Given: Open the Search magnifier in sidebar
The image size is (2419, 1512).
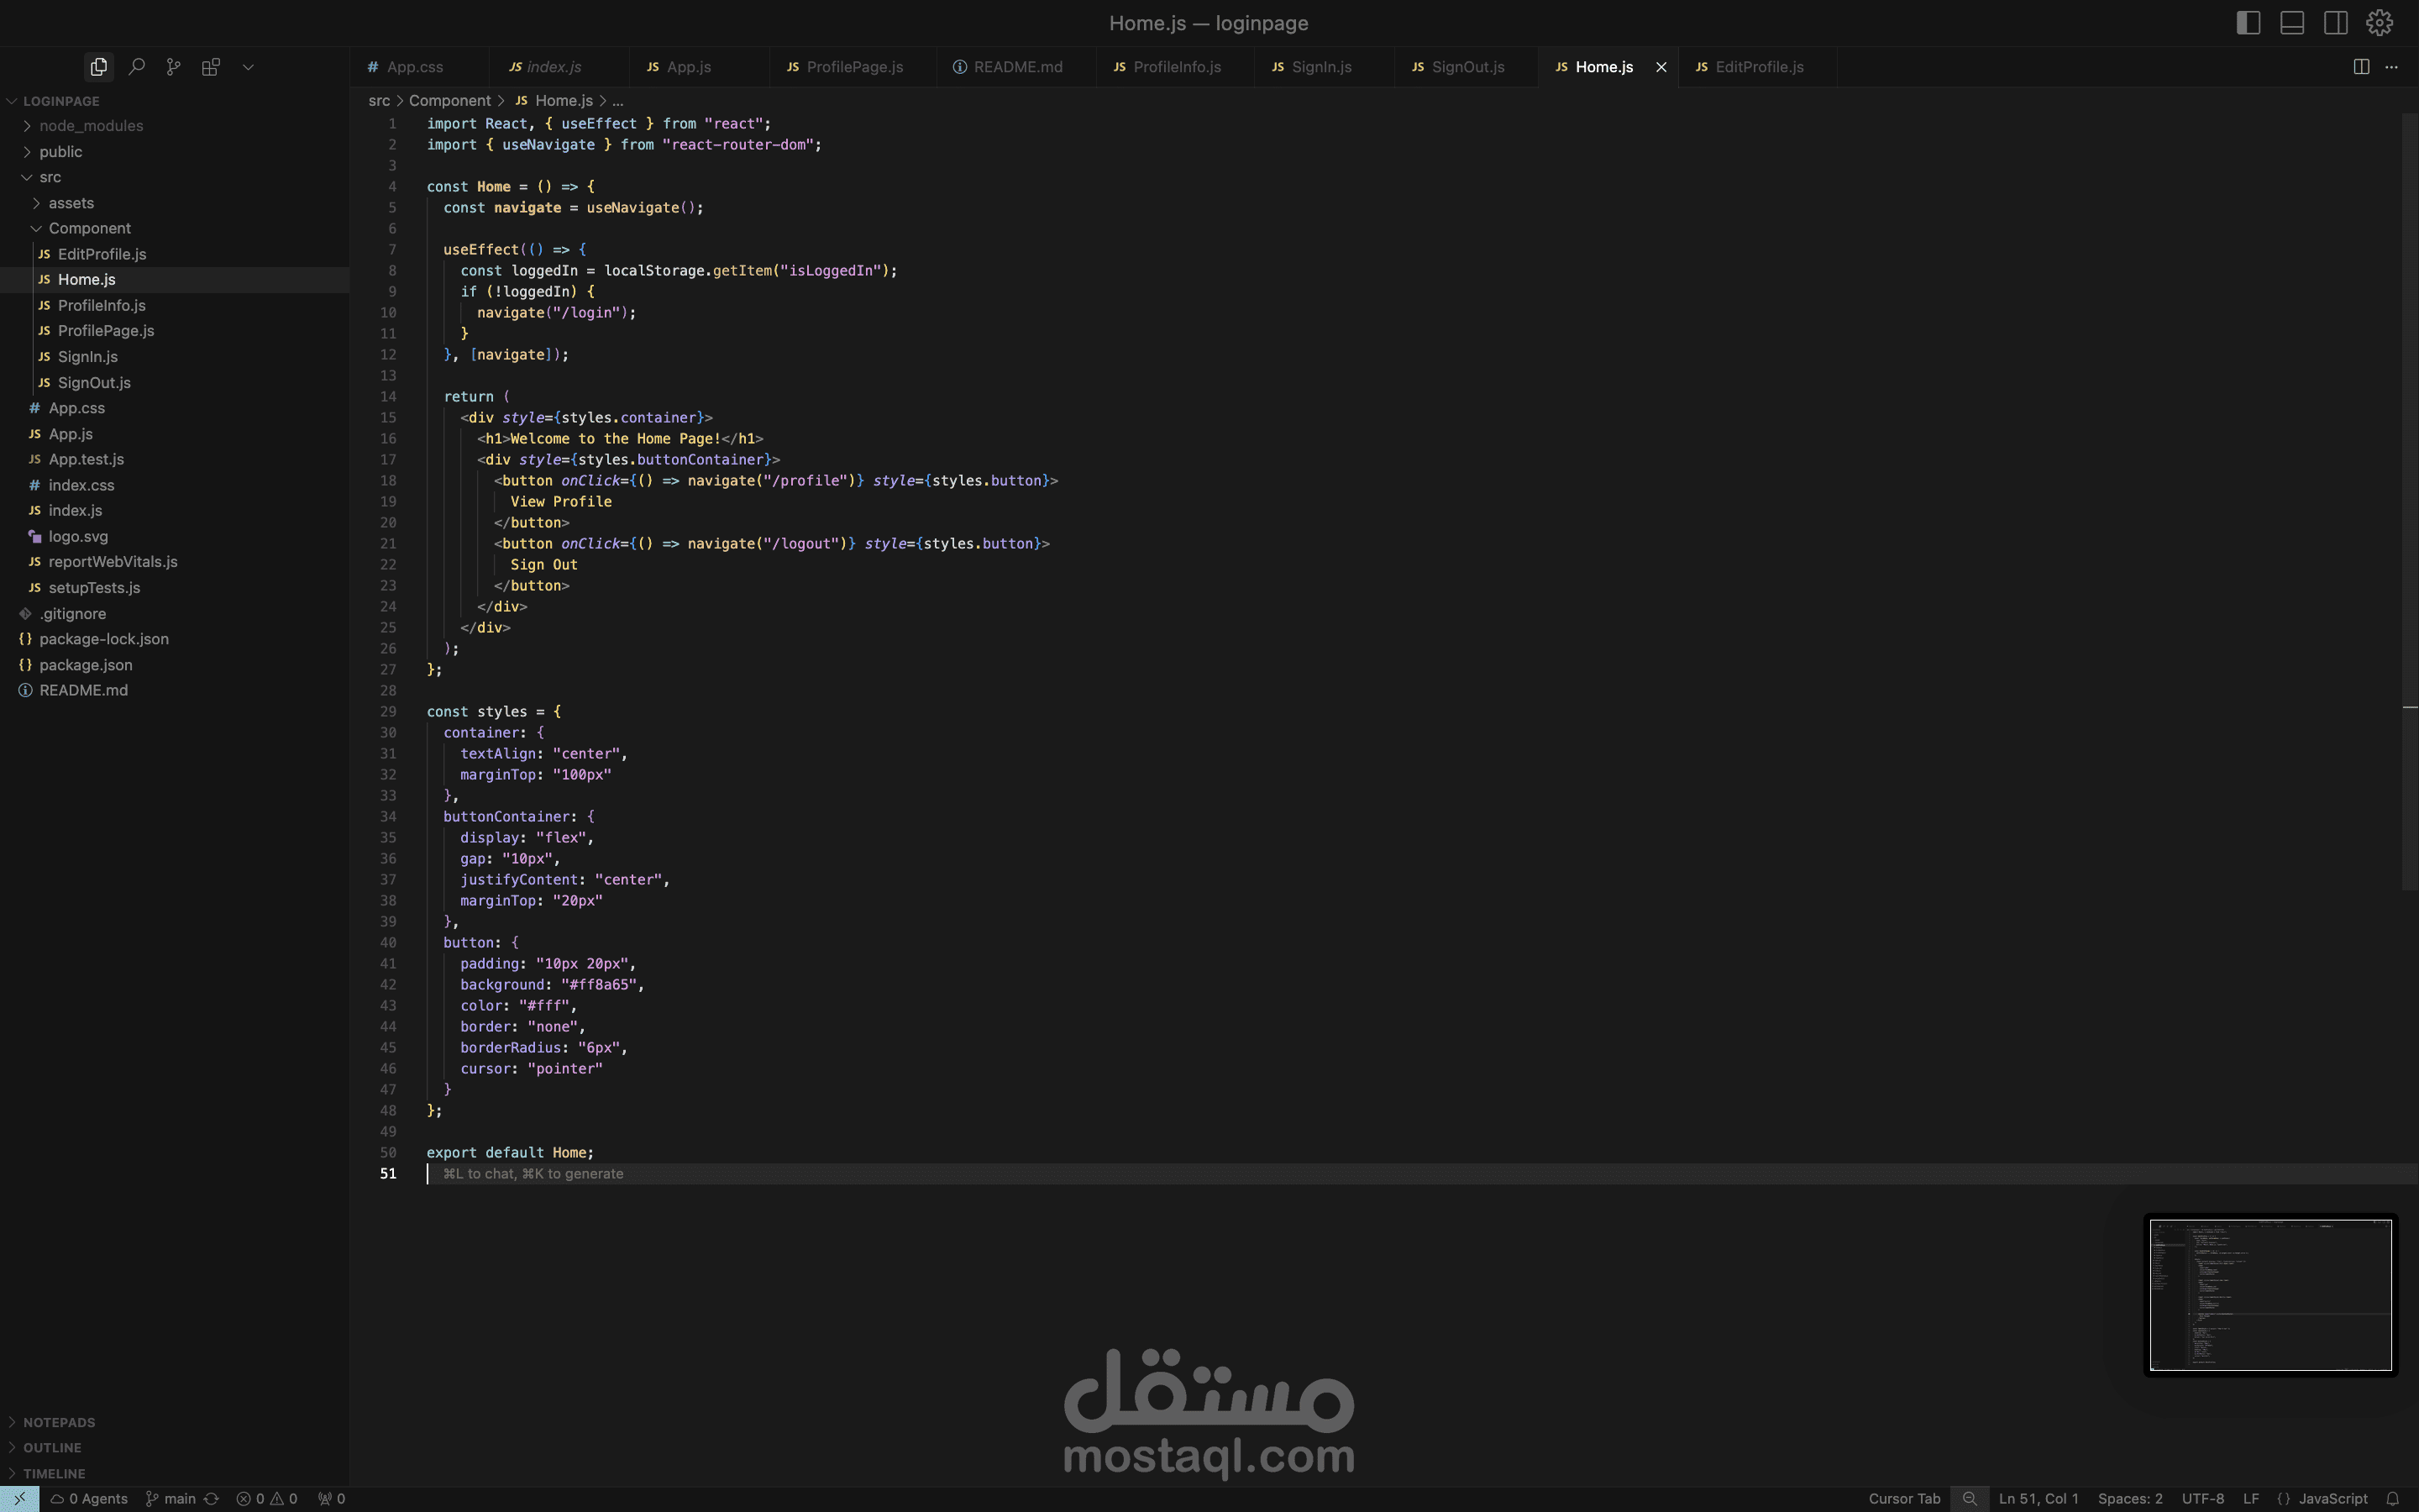Looking at the screenshot, I should coord(137,67).
